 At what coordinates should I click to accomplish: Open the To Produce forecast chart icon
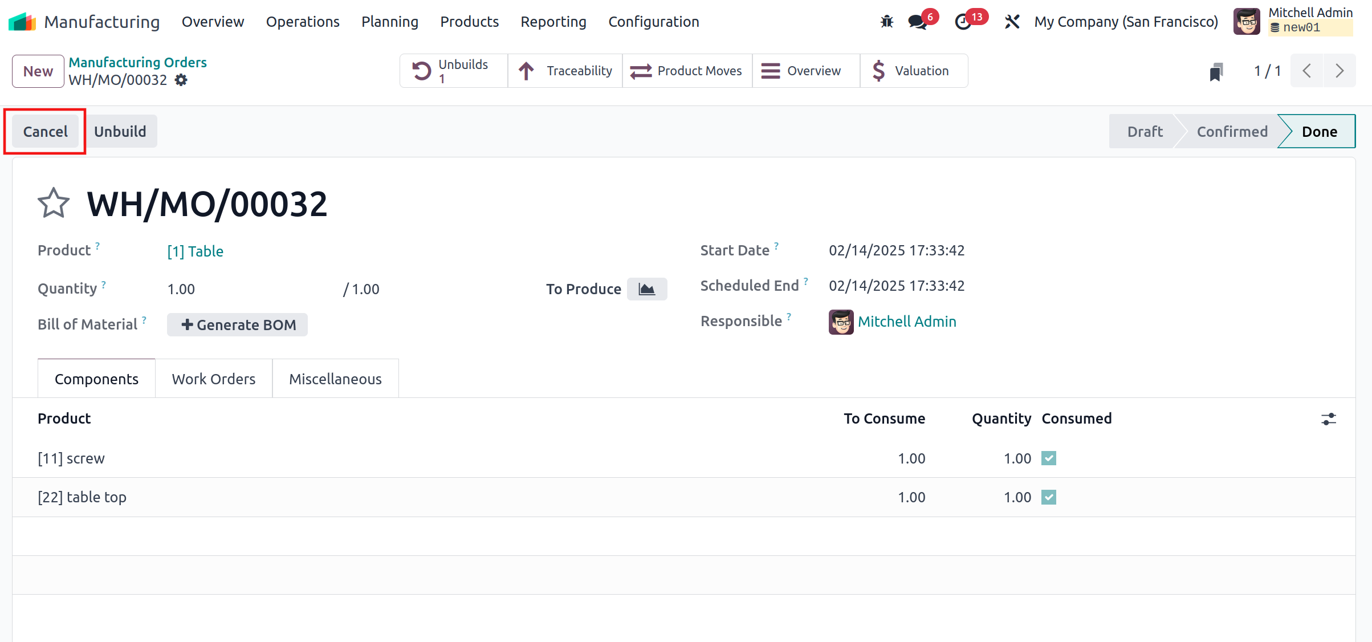pyautogui.click(x=647, y=289)
